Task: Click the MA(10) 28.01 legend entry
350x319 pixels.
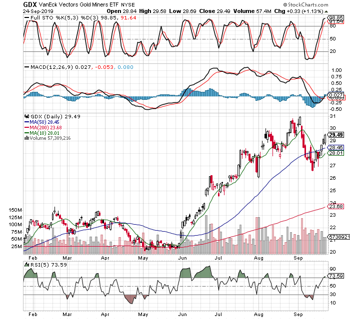Action: [x=44, y=133]
